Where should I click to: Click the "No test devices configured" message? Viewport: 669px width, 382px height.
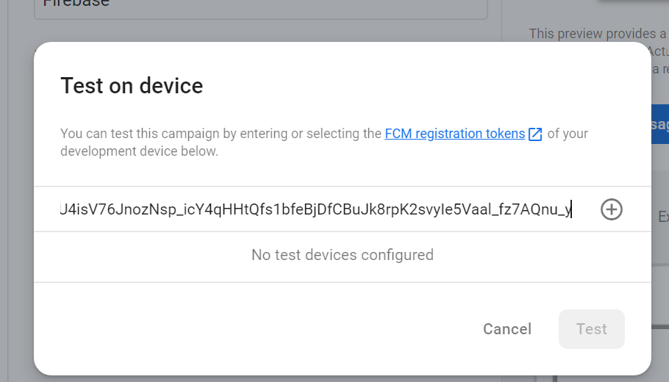[x=342, y=255]
